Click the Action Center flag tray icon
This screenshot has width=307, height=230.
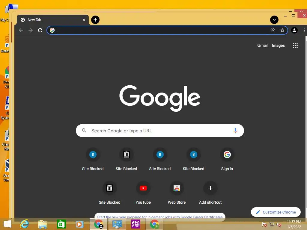coord(264,224)
